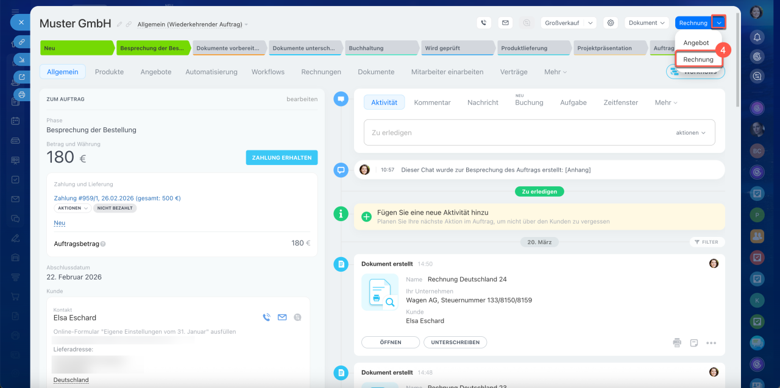This screenshot has height=388, width=780.
Task: Click the UNTERSCHREIBEN button
Action: 455,342
